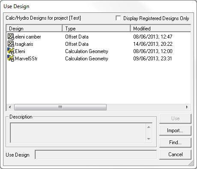Click Calculation Geometry type in MarvelSStr row
Image resolution: width=197 pixels, height=169 pixels.
tap(87, 59)
